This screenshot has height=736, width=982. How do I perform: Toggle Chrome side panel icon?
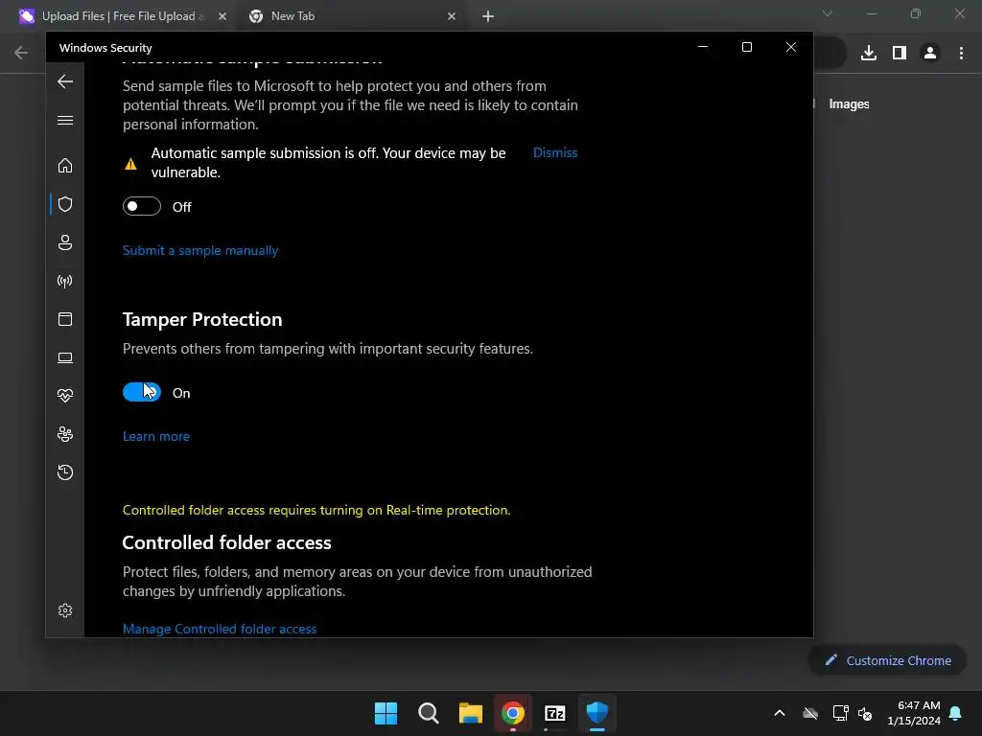[x=900, y=53]
